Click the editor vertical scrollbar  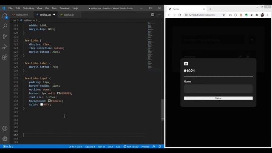pos(162,110)
